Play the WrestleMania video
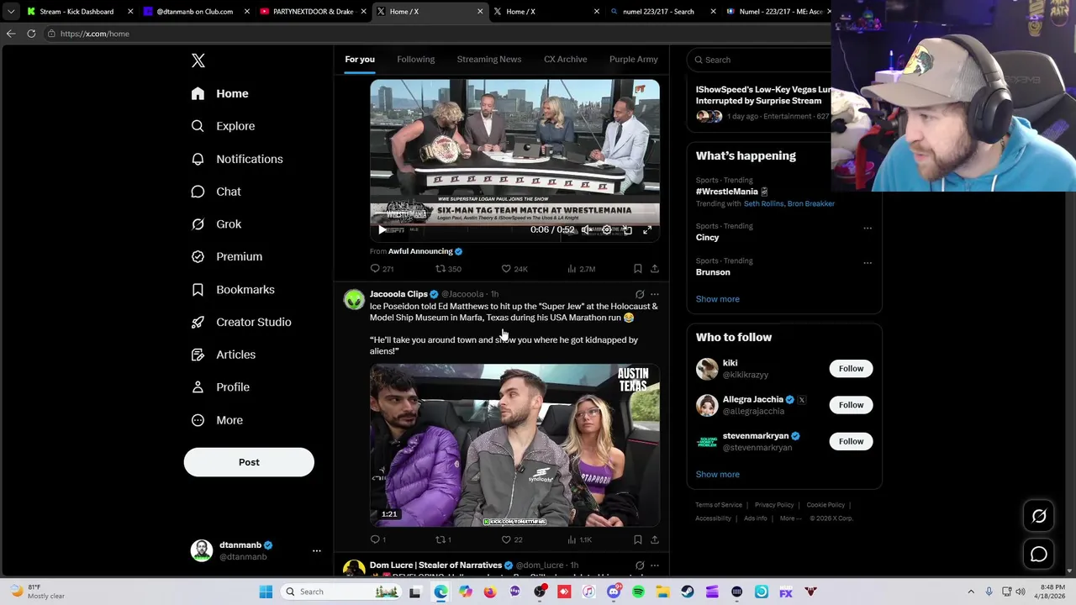The width and height of the screenshot is (1076, 605). [x=382, y=229]
